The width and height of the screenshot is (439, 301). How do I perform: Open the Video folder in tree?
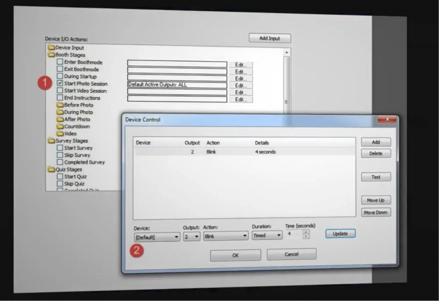[x=67, y=133]
